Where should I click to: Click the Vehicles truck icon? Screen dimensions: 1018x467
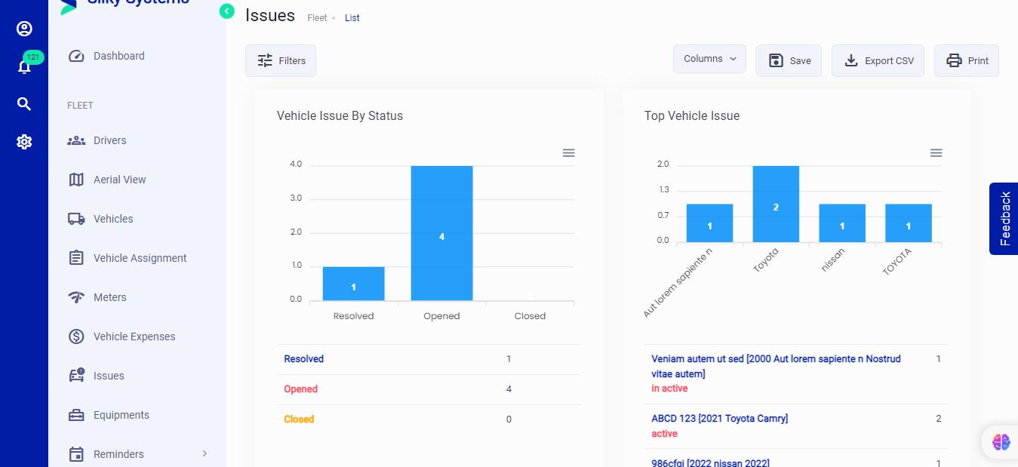click(76, 219)
